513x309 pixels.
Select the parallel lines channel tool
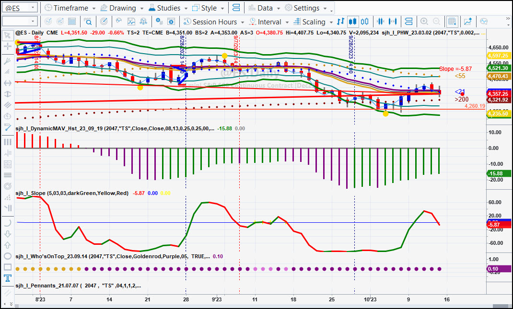point(7,105)
